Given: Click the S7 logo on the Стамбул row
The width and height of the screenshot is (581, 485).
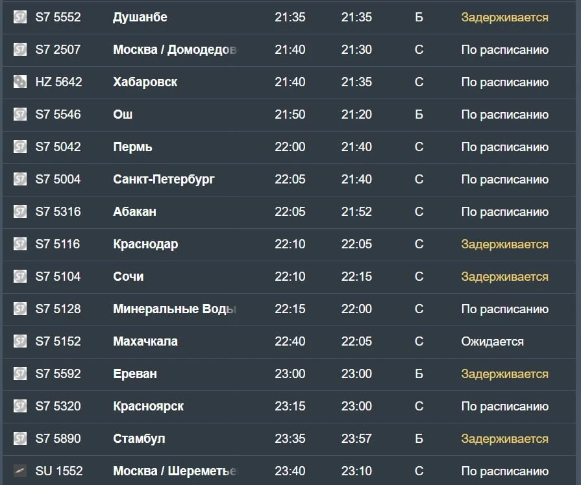Looking at the screenshot, I should (20, 438).
